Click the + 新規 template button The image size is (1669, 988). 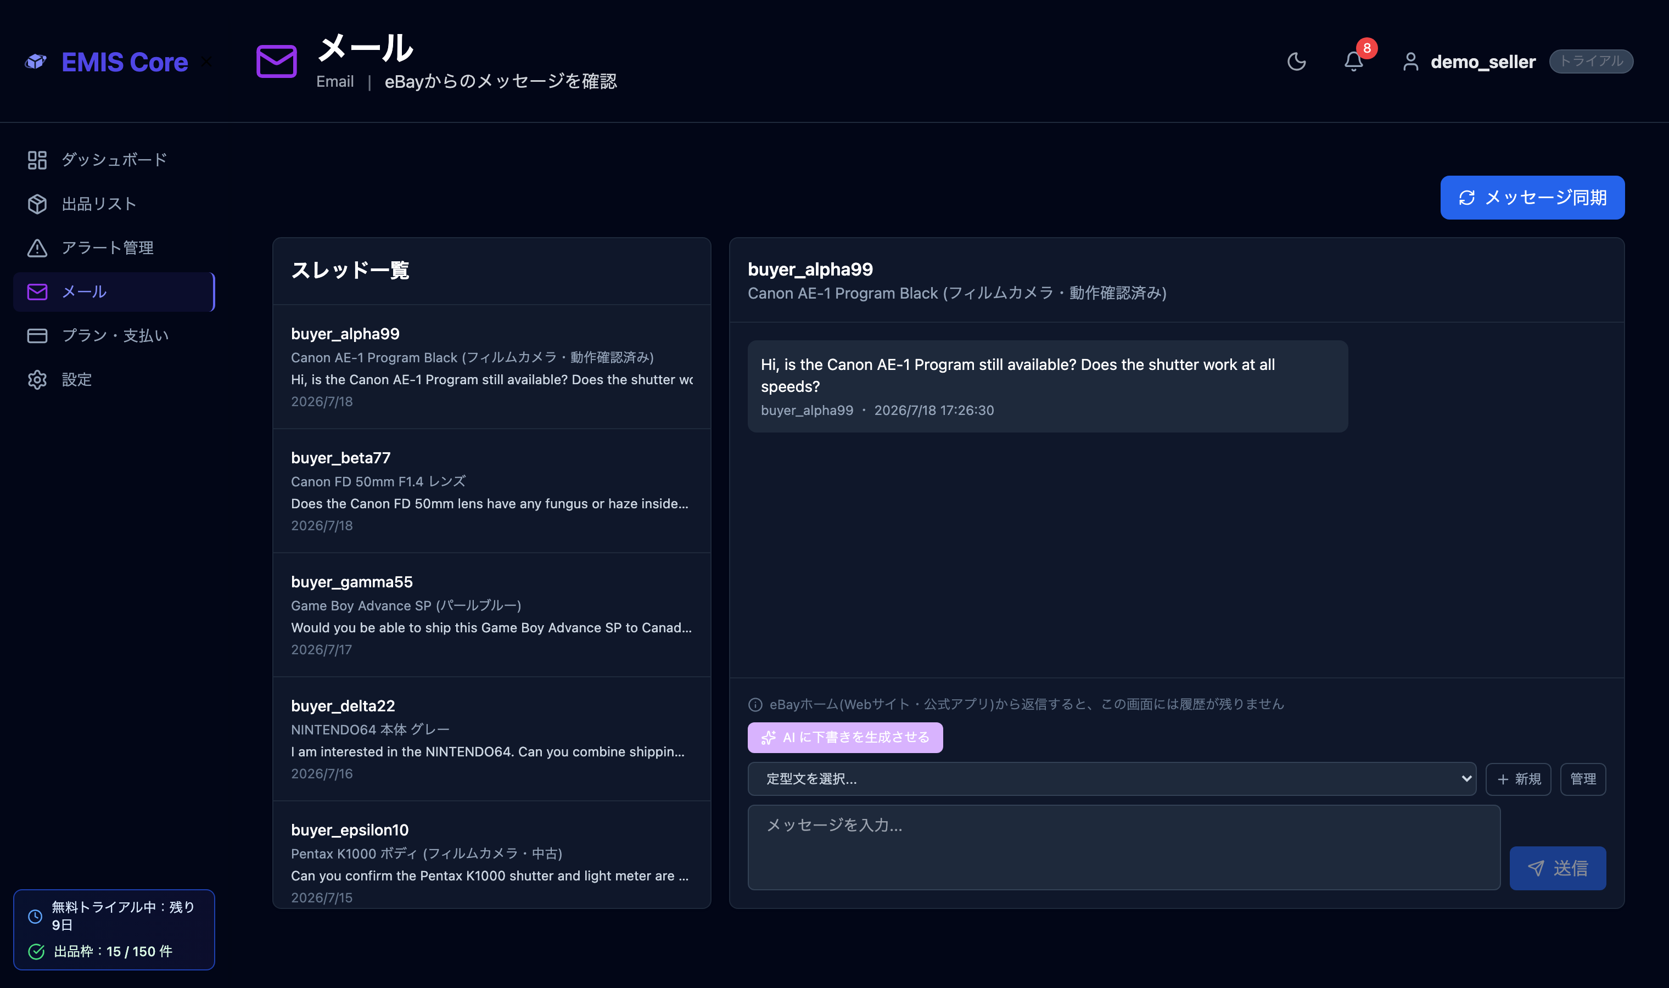coord(1519,779)
